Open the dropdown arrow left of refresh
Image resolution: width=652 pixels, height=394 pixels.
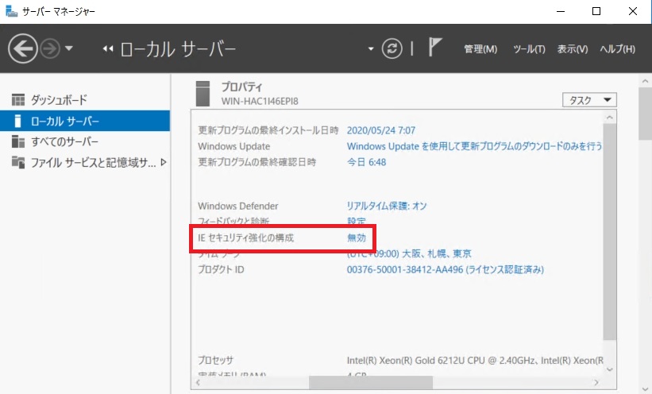click(x=371, y=49)
